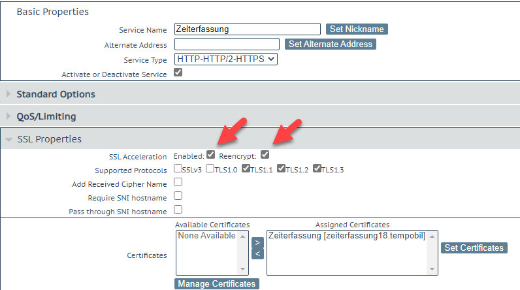Check Add Received Cipher Name option
This screenshot has height=290, width=520.
178,182
